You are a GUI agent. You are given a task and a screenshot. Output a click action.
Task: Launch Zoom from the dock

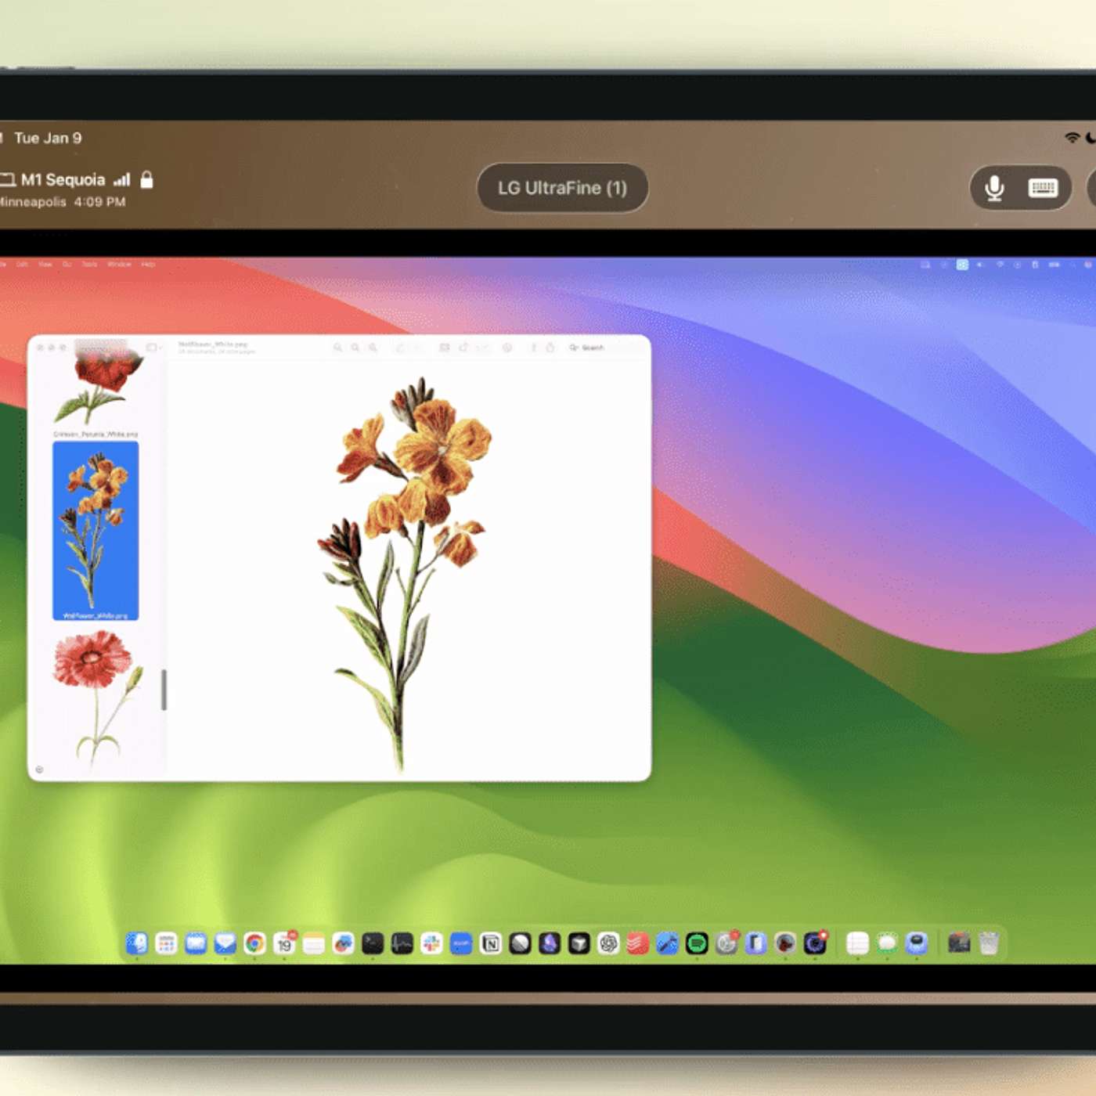[x=460, y=943]
